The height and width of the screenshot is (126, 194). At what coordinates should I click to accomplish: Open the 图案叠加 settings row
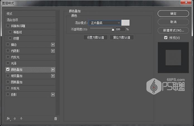(x=30, y=82)
